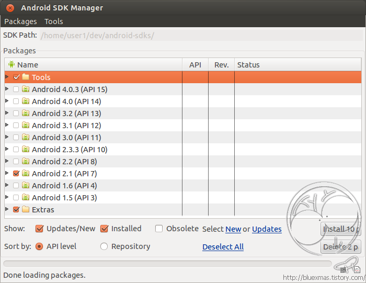
Task: Click the 'Done loading packages.' status text
Action: (44, 275)
